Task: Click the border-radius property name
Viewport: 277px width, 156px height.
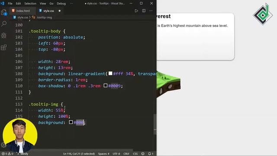Action: pos(54,80)
